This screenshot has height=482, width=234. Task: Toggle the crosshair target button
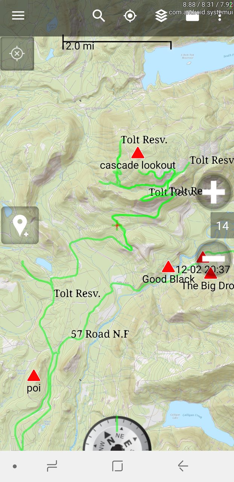coord(17,54)
